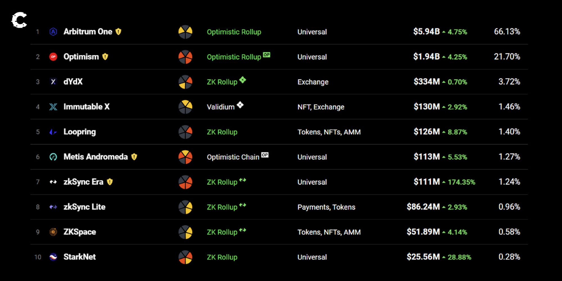Click the OP stack badge on Optimism row
This screenshot has width=562, height=281.
click(266, 55)
